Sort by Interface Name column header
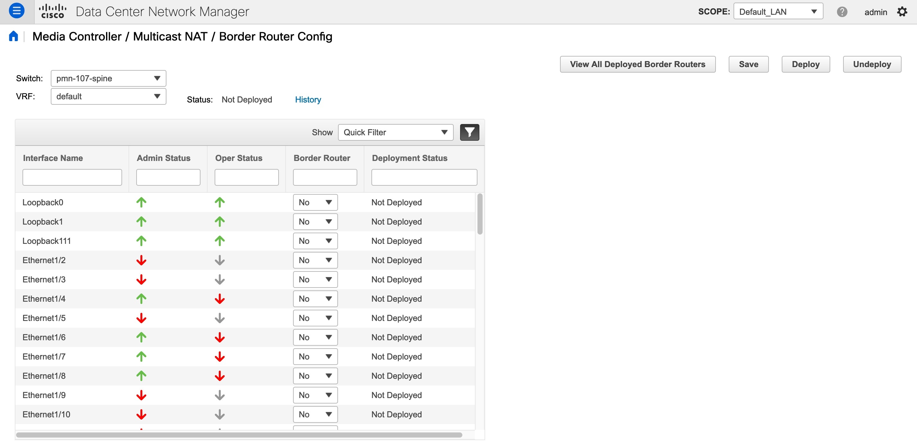917x444 pixels. tap(53, 158)
